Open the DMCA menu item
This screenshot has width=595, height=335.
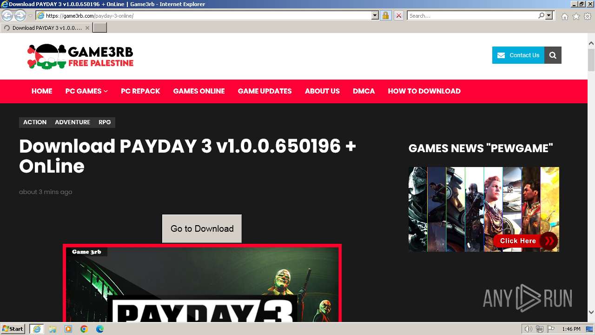pos(364,91)
